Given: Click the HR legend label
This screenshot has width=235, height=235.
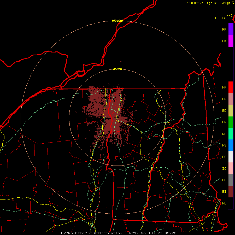Looking at the screenshot, I should pos(224,122).
